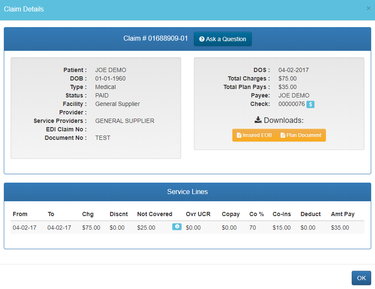Select the DOB value 01-01-1960
The width and height of the screenshot is (375, 289).
tap(110, 78)
